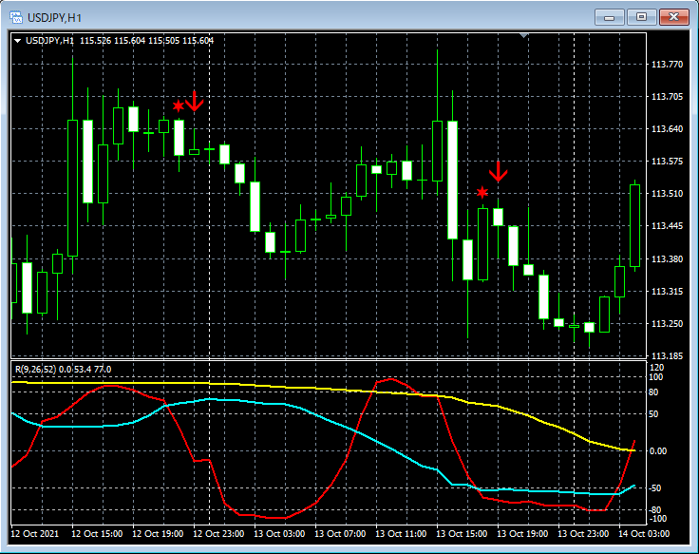The image size is (699, 554).
Task: Click the 113.185 price scale label
Action: 667,356
